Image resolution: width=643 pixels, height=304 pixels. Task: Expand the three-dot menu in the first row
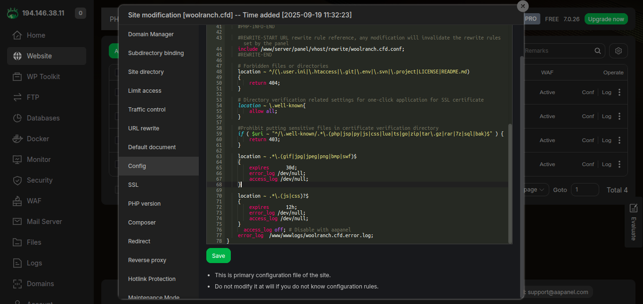click(619, 92)
